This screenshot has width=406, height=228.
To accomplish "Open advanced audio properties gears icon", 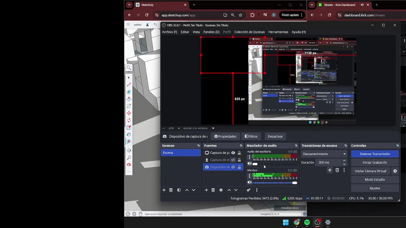I will coord(249,190).
